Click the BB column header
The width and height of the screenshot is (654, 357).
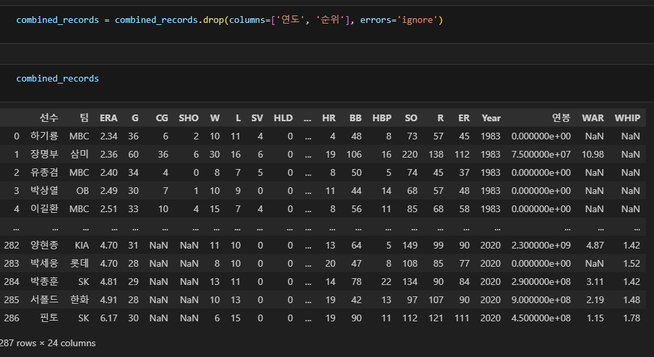[x=355, y=118]
